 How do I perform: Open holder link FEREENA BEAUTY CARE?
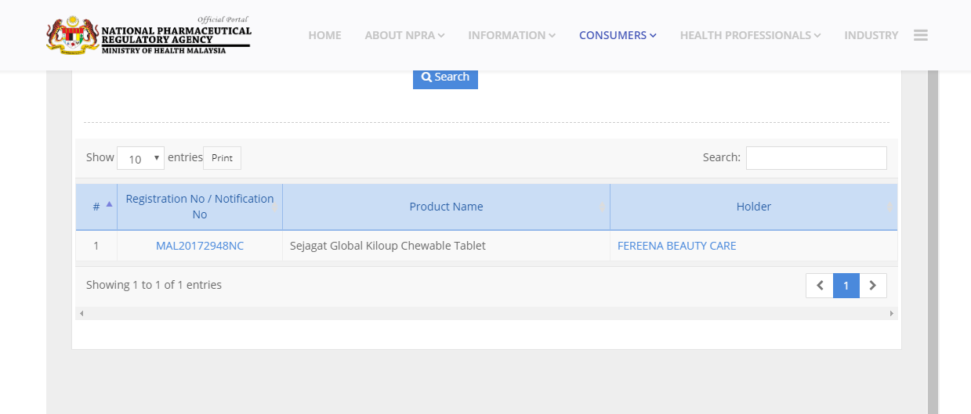click(x=676, y=246)
